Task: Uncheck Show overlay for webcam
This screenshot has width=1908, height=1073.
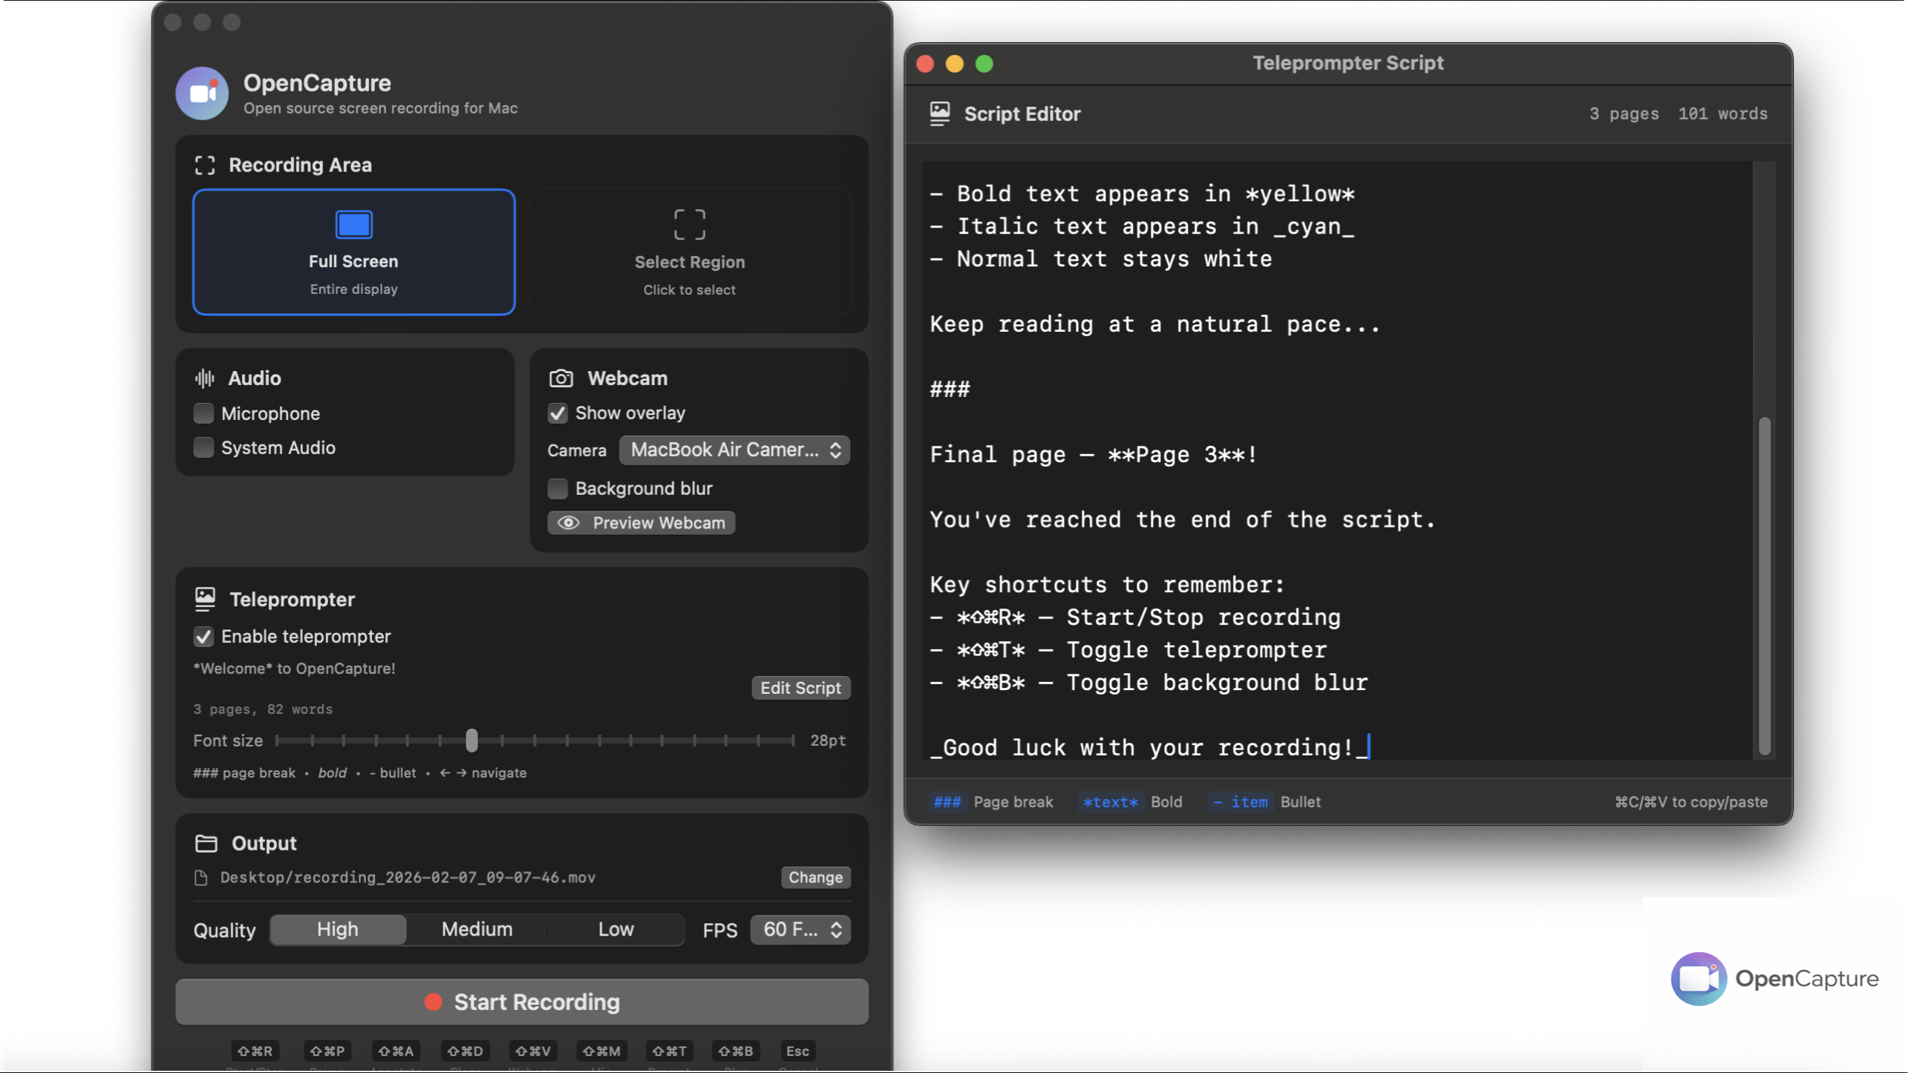Action: pos(558,413)
